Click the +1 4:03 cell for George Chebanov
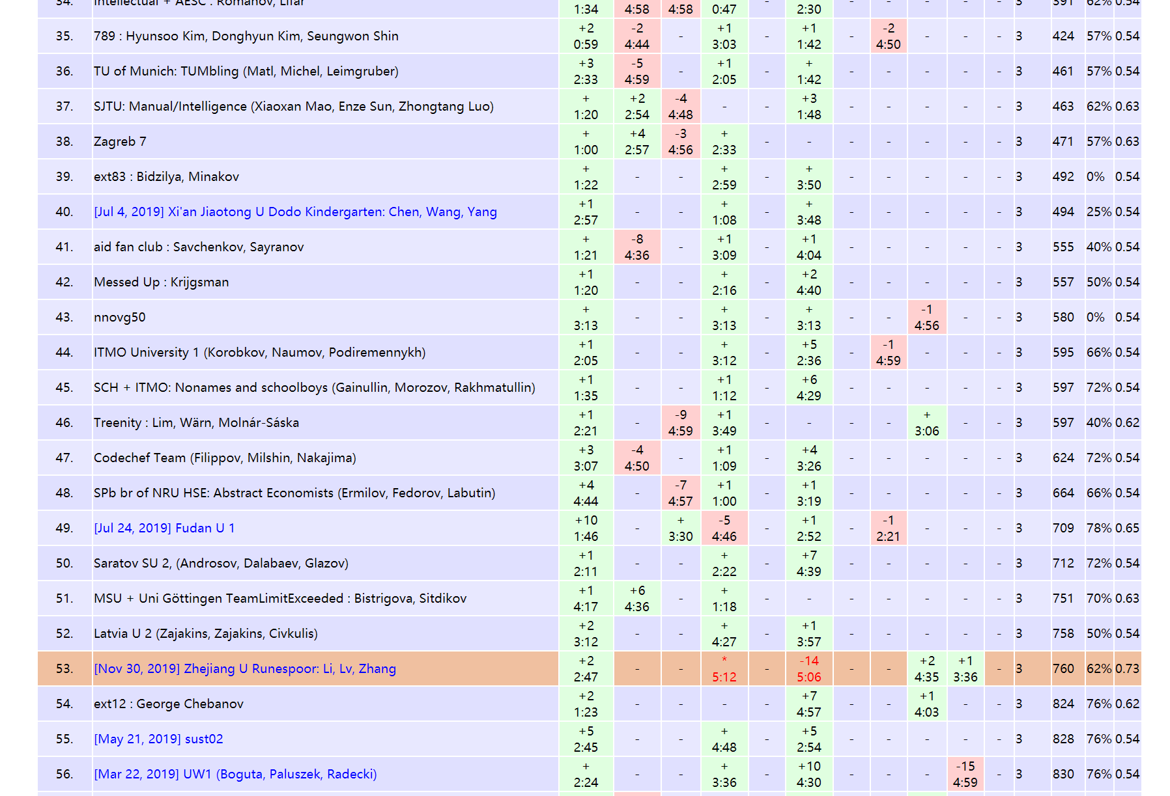 pos(926,704)
